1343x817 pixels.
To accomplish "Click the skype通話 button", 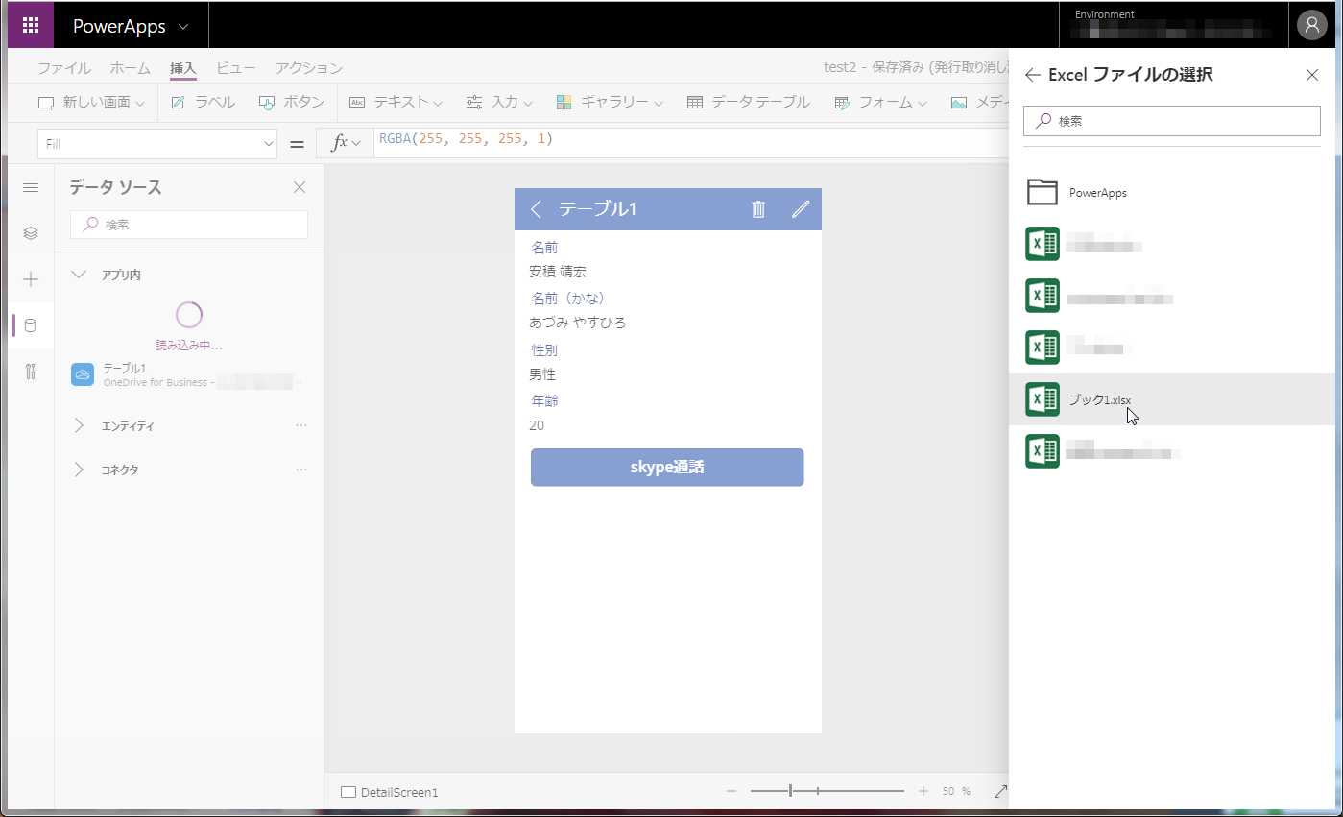I will click(667, 468).
